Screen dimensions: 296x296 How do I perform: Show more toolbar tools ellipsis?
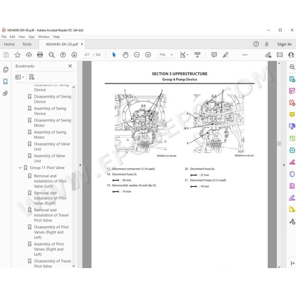pyautogui.click(x=245, y=55)
